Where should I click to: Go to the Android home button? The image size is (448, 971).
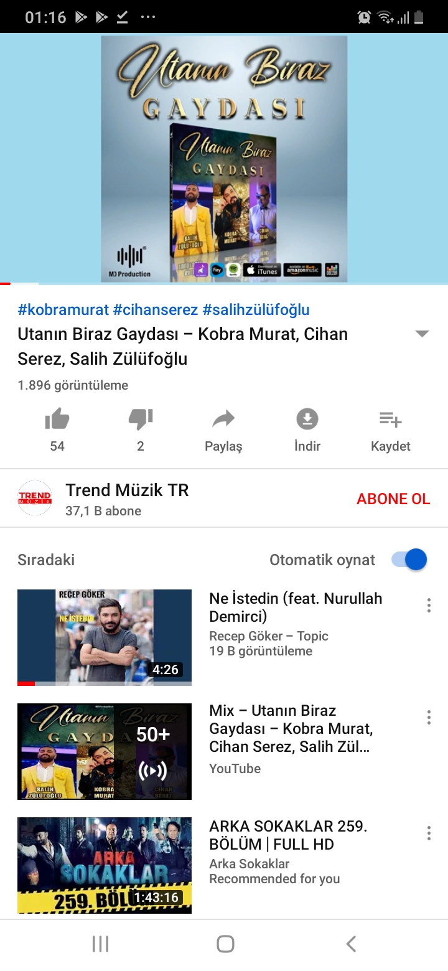225,944
